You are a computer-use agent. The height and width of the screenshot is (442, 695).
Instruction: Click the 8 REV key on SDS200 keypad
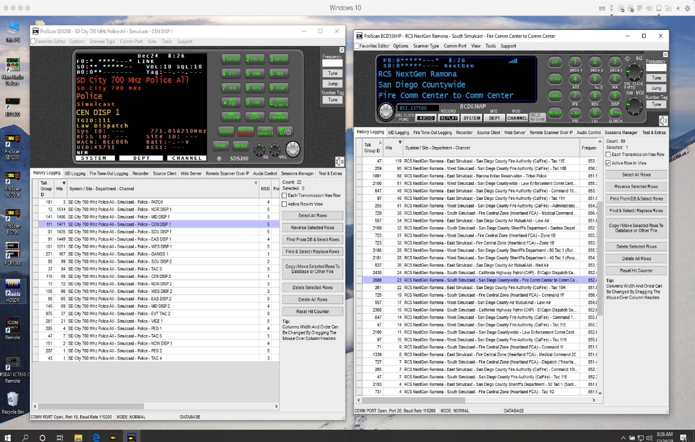(254, 88)
